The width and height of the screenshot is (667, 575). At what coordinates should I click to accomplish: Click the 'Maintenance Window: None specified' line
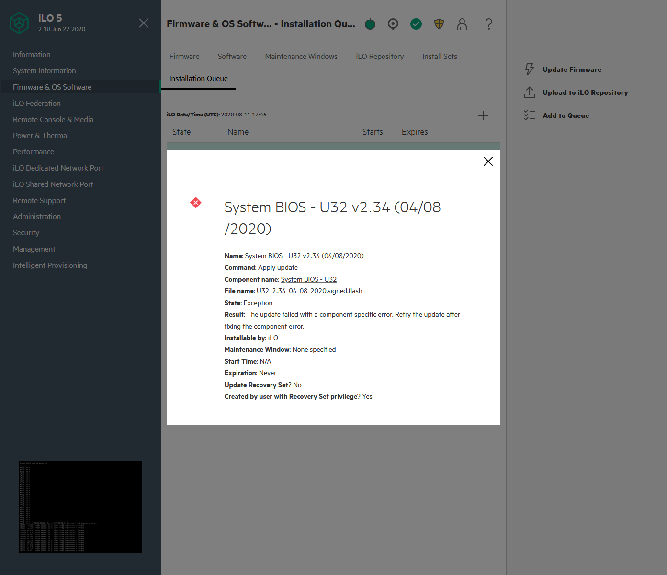click(x=280, y=350)
